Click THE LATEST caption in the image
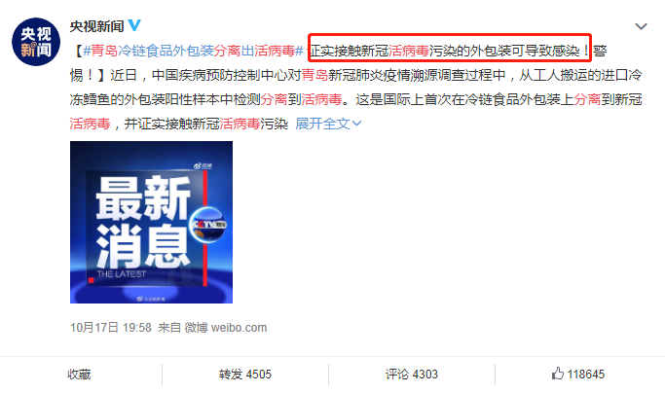The height and width of the screenshot is (393, 665). pyautogui.click(x=122, y=274)
